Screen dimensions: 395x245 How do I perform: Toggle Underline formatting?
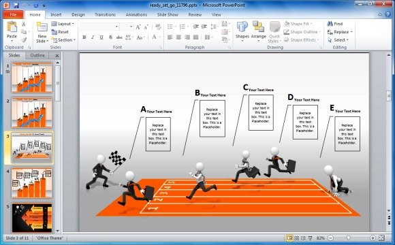pos(101,37)
